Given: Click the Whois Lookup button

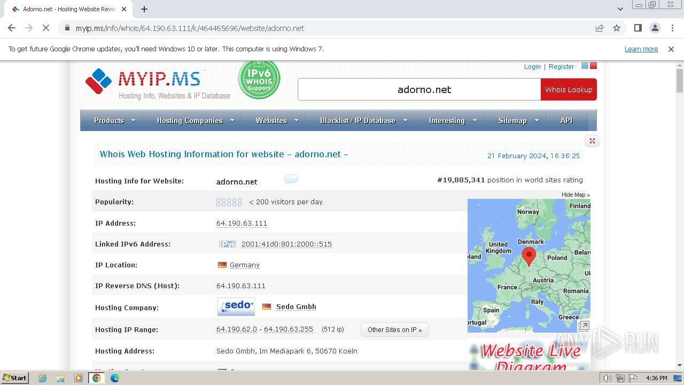Looking at the screenshot, I should point(569,89).
